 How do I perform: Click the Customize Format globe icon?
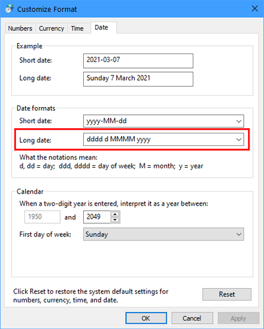[9, 9]
